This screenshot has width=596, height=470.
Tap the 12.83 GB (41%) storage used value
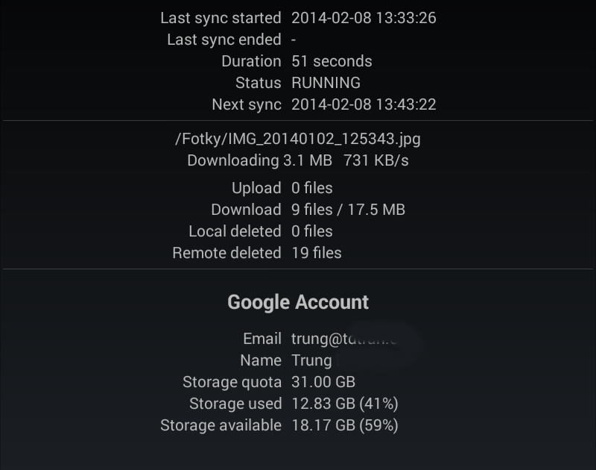(x=345, y=404)
